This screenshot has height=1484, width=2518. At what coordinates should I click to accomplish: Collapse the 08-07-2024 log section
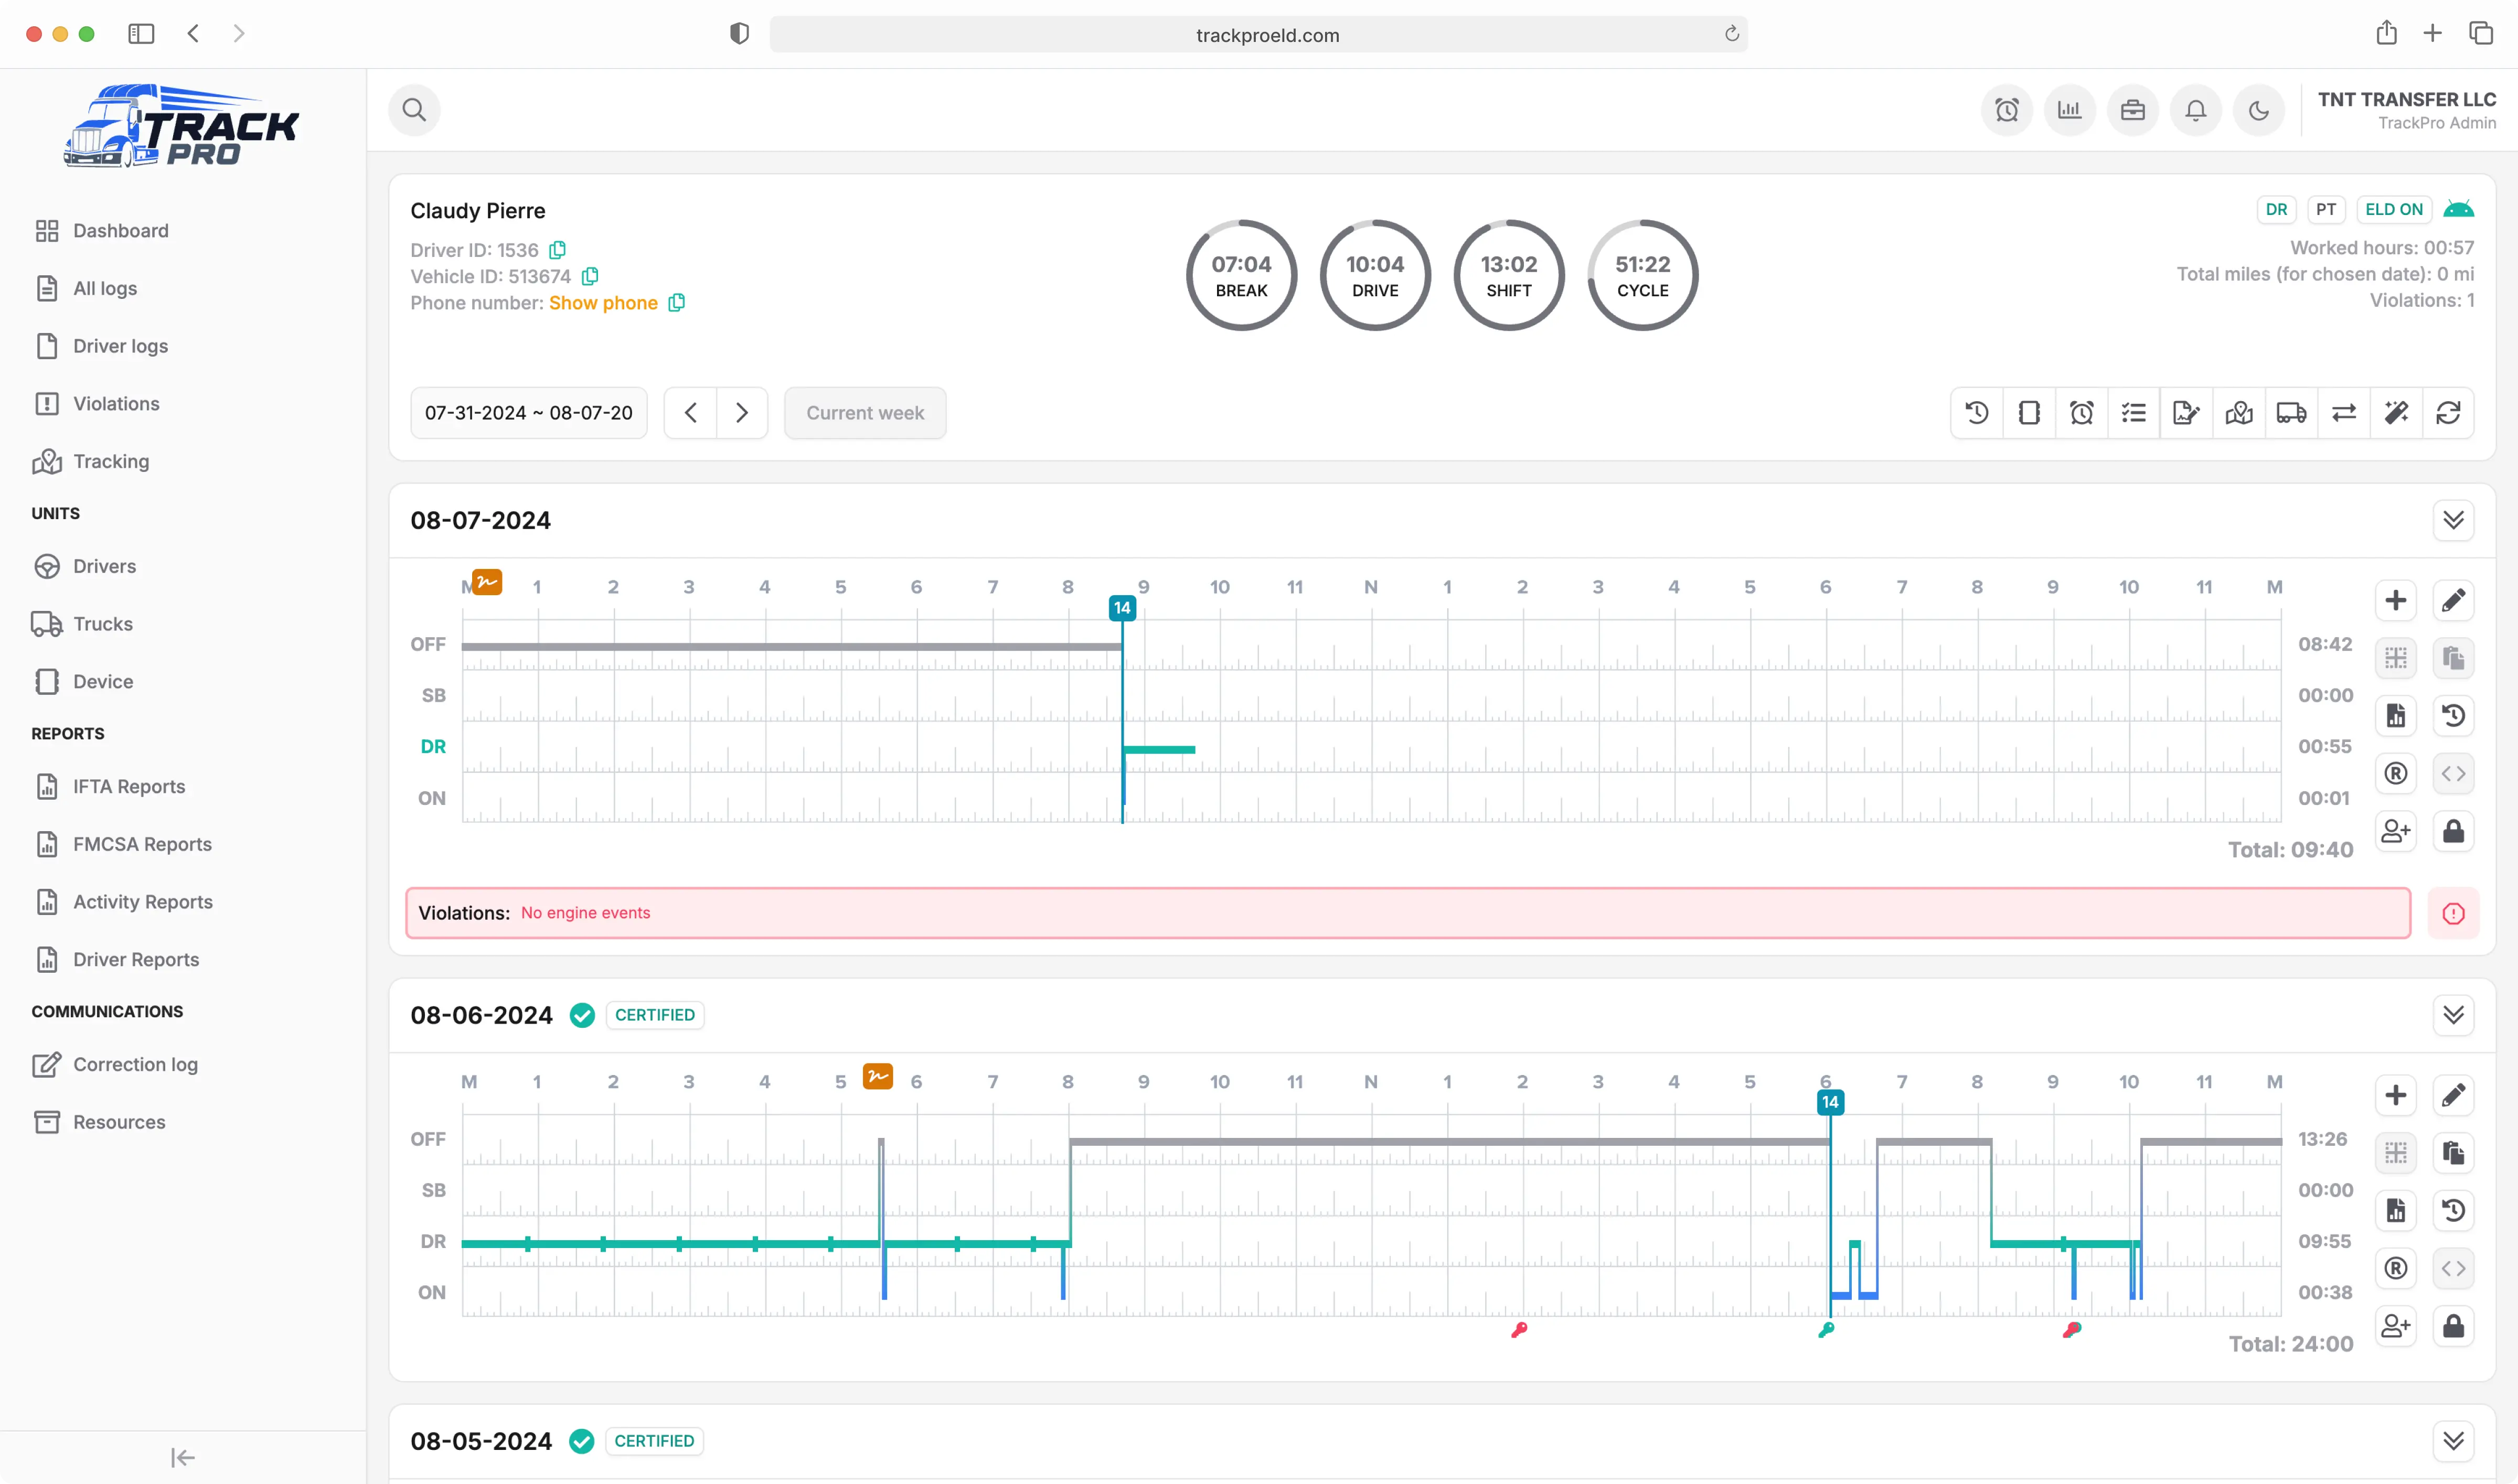click(2453, 520)
